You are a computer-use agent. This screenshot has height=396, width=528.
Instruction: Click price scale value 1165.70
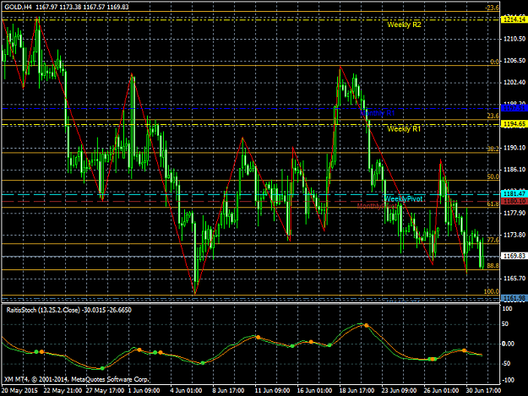(514, 279)
